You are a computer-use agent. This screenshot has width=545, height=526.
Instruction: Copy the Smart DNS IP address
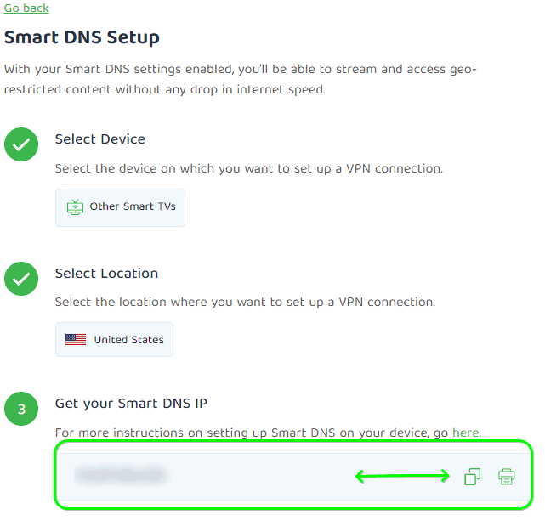473,477
